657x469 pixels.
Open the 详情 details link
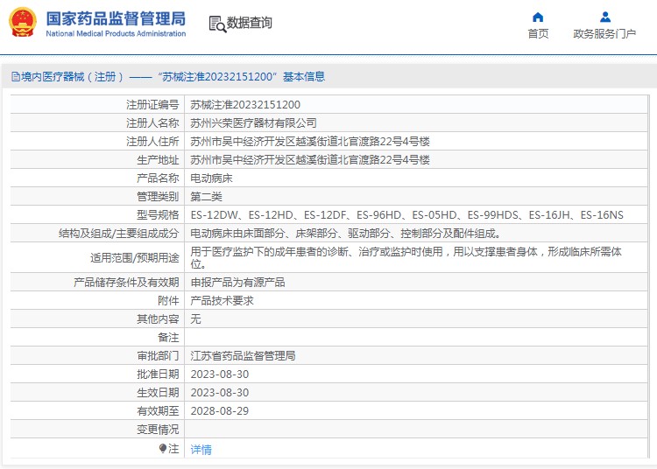tap(201, 450)
